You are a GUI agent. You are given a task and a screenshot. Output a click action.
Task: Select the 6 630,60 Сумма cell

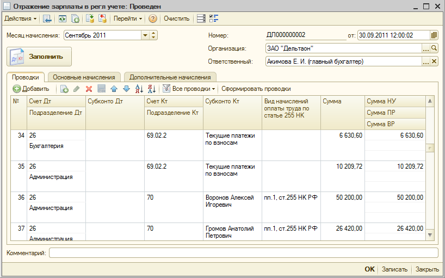point(343,145)
